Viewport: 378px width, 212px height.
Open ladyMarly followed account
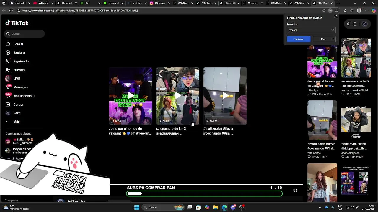click(x=19, y=151)
